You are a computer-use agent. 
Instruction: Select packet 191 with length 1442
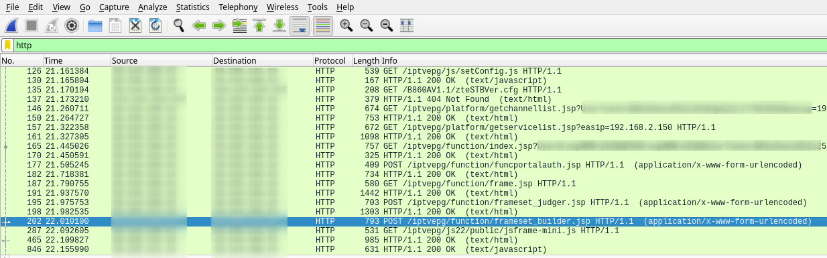[413, 193]
